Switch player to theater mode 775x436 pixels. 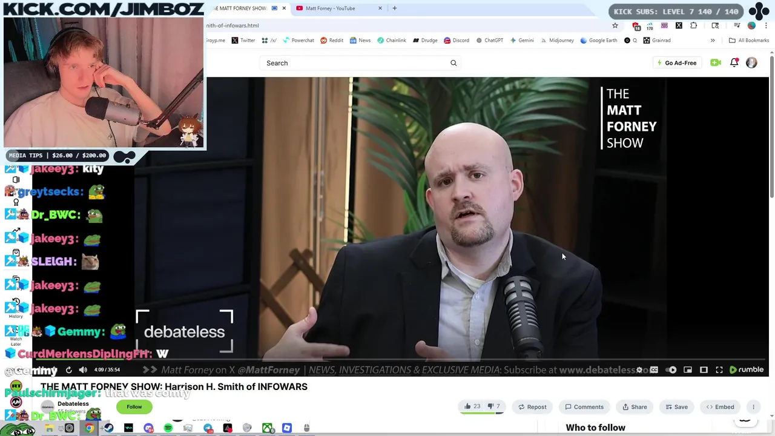pyautogui.click(x=704, y=370)
